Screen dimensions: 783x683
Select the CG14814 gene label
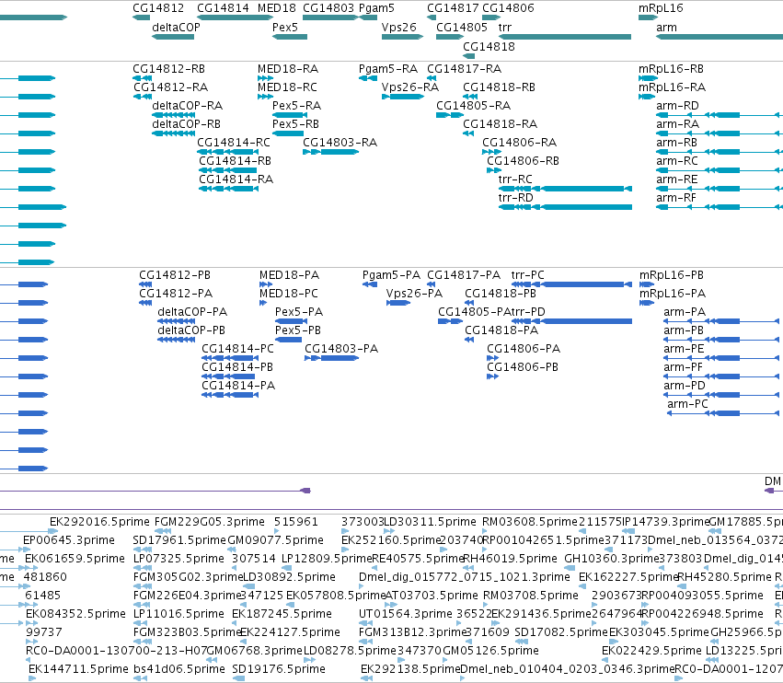223,8
